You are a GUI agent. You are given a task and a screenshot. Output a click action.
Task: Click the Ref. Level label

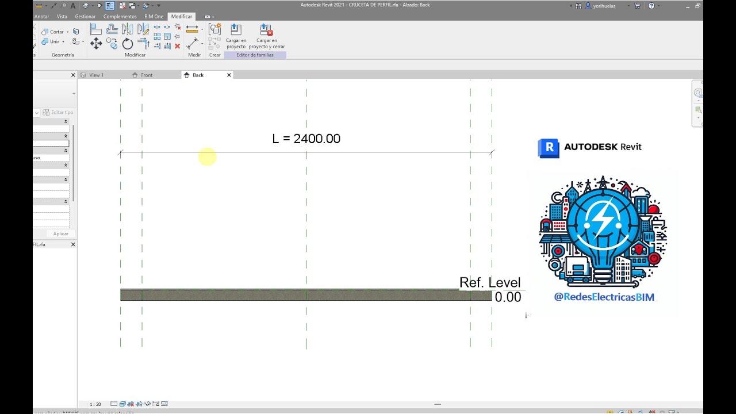point(490,282)
